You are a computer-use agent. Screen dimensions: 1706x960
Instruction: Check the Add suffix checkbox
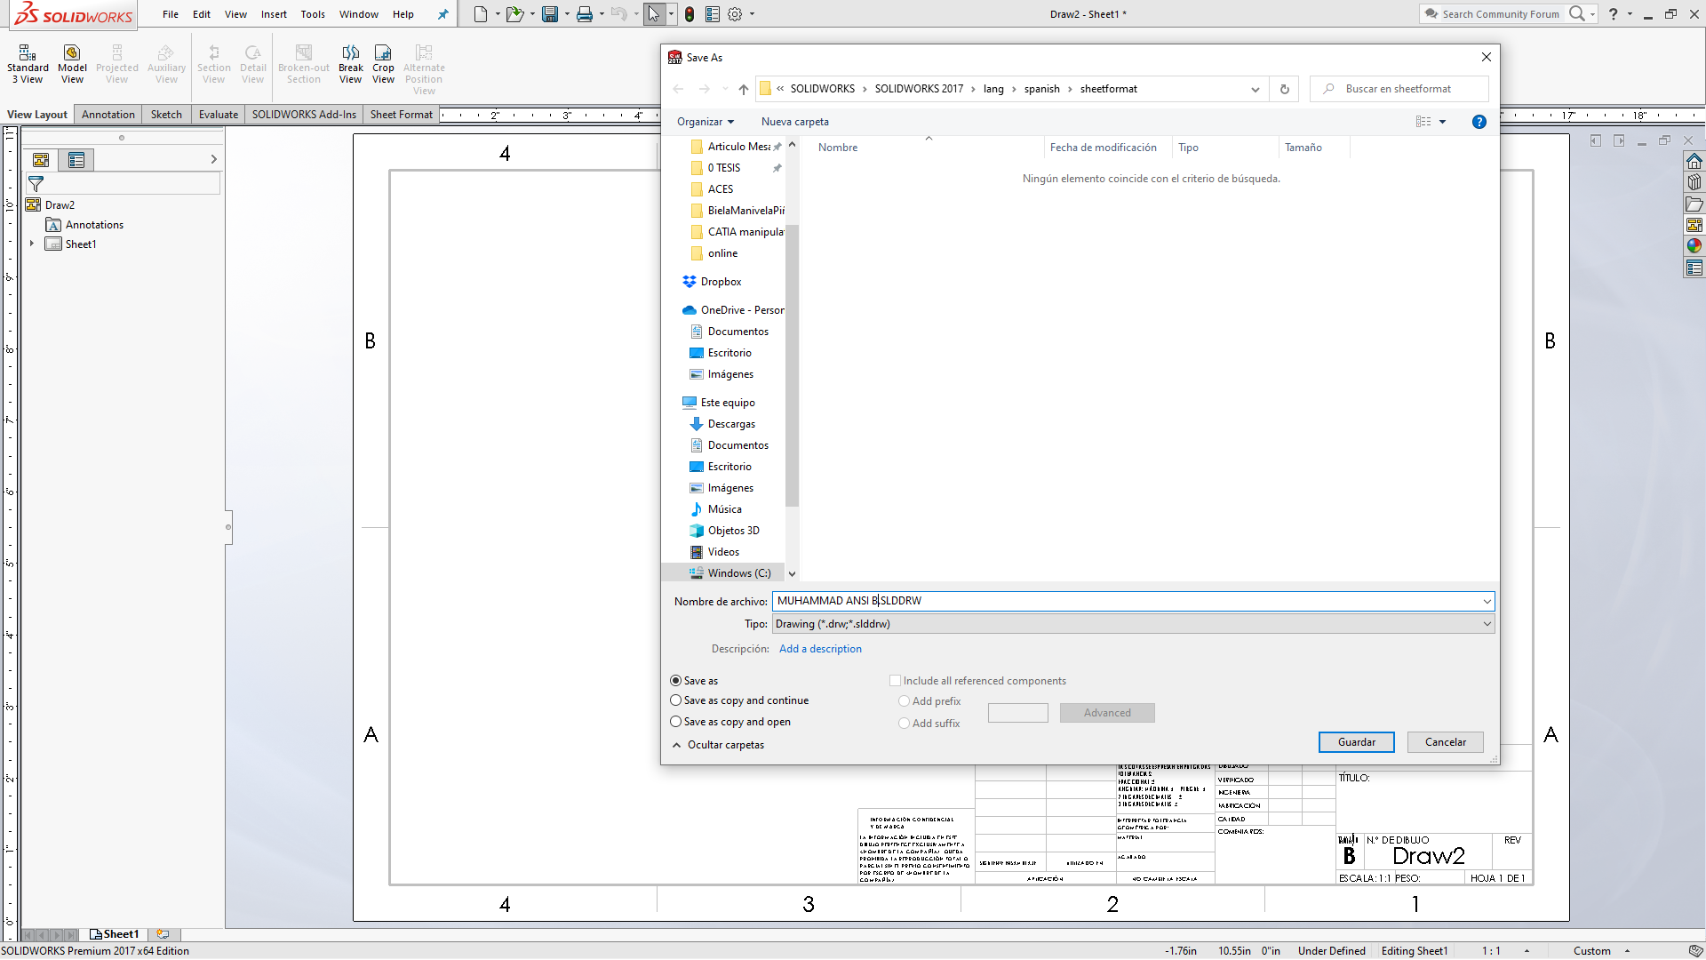(x=904, y=723)
